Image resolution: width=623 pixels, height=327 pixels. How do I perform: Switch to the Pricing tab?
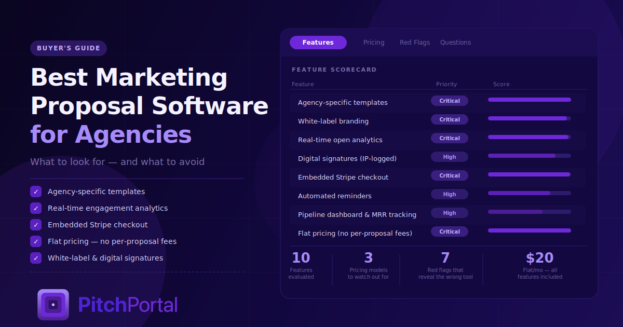click(x=374, y=43)
